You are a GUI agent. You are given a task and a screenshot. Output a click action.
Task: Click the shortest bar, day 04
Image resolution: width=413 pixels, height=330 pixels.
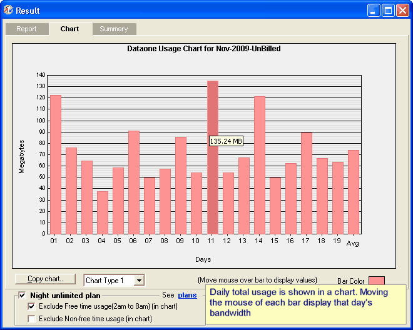click(x=103, y=212)
